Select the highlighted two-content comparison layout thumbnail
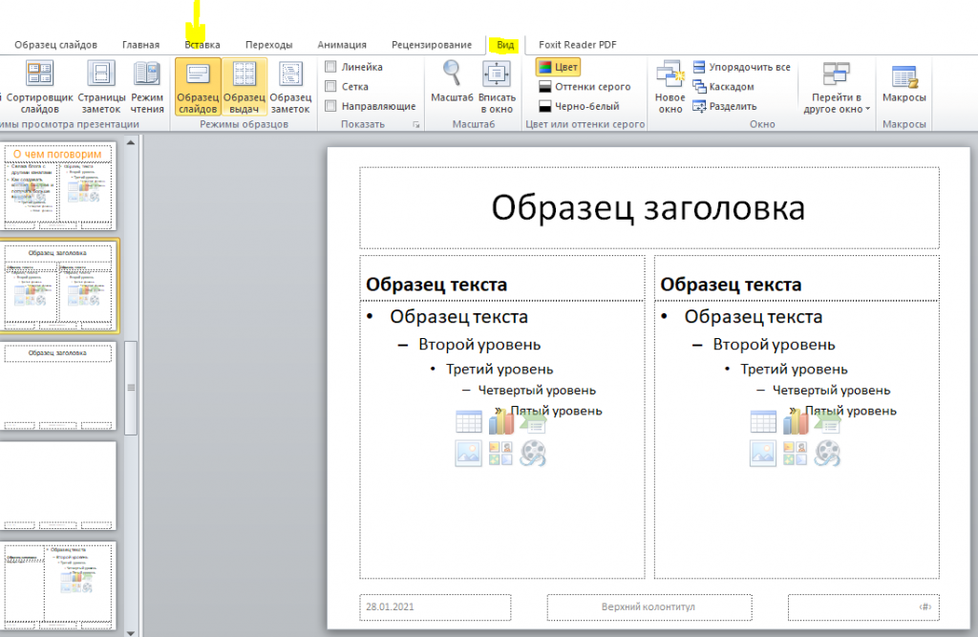The width and height of the screenshot is (978, 637). [58, 286]
